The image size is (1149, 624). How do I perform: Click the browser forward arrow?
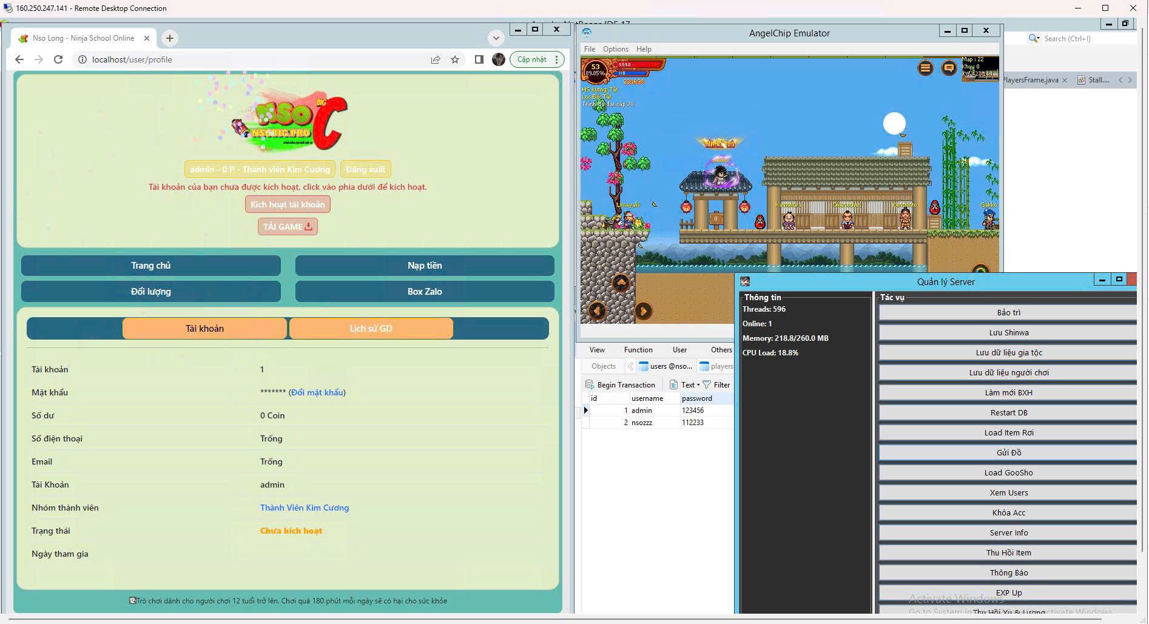39,59
